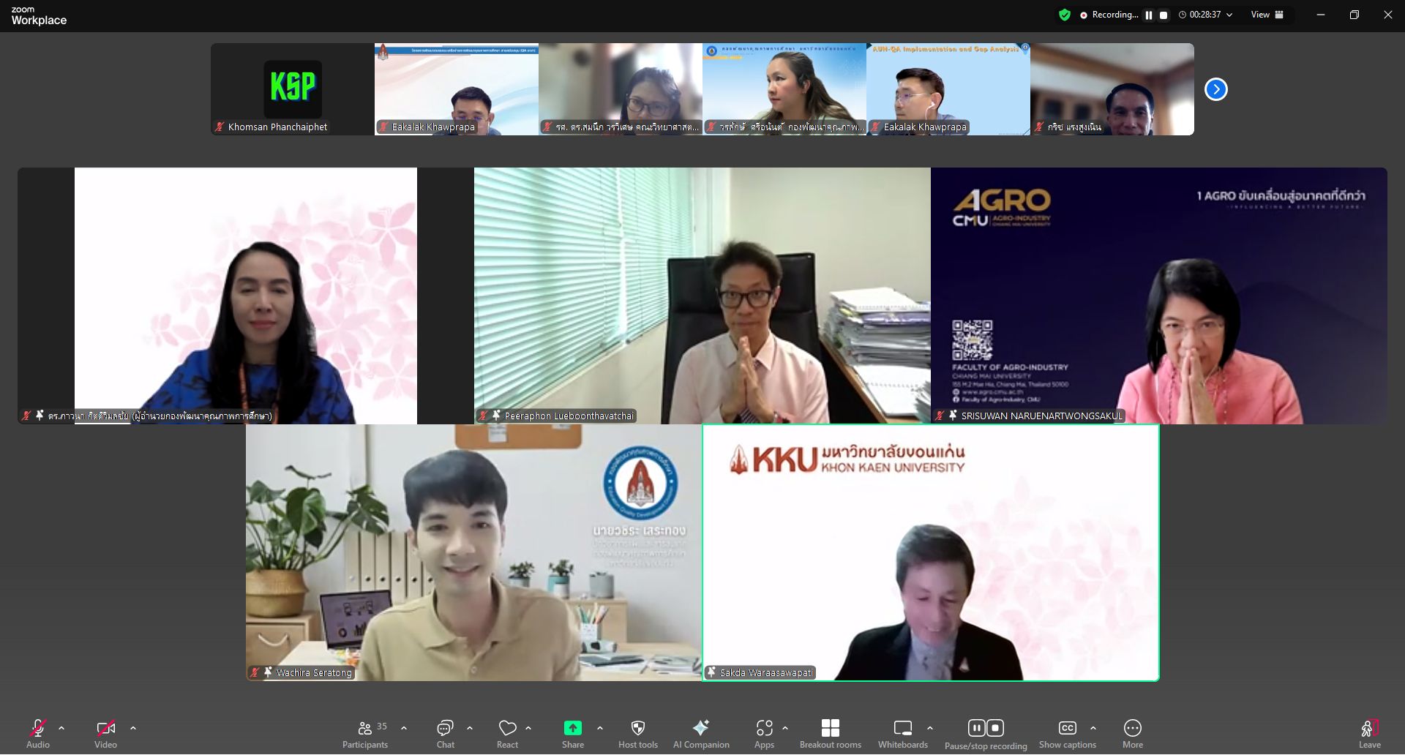Image resolution: width=1405 pixels, height=755 pixels.
Task: Pause the recording in the top bar
Action: (x=1149, y=15)
